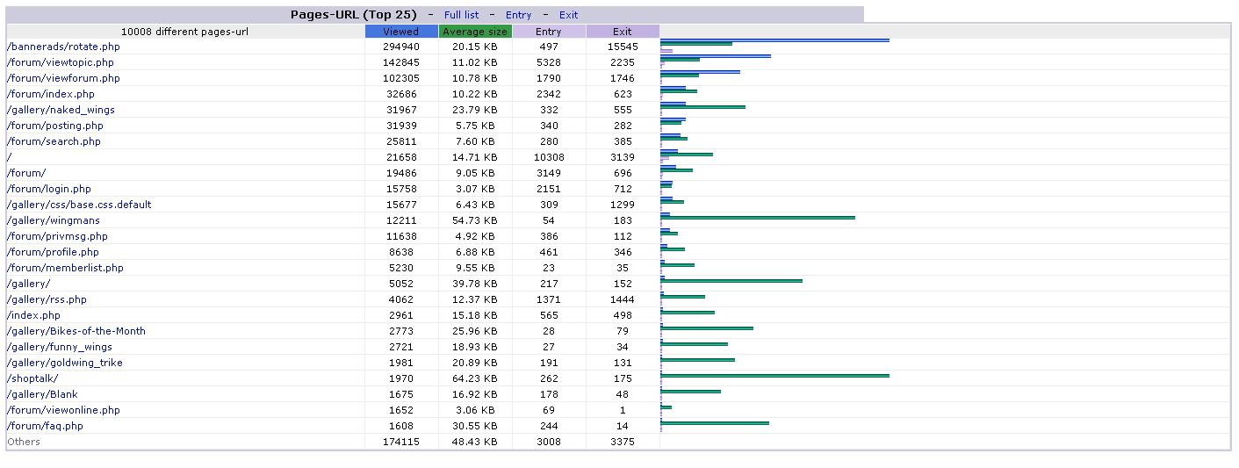
Task: Open the Full list link
Action: 461,15
